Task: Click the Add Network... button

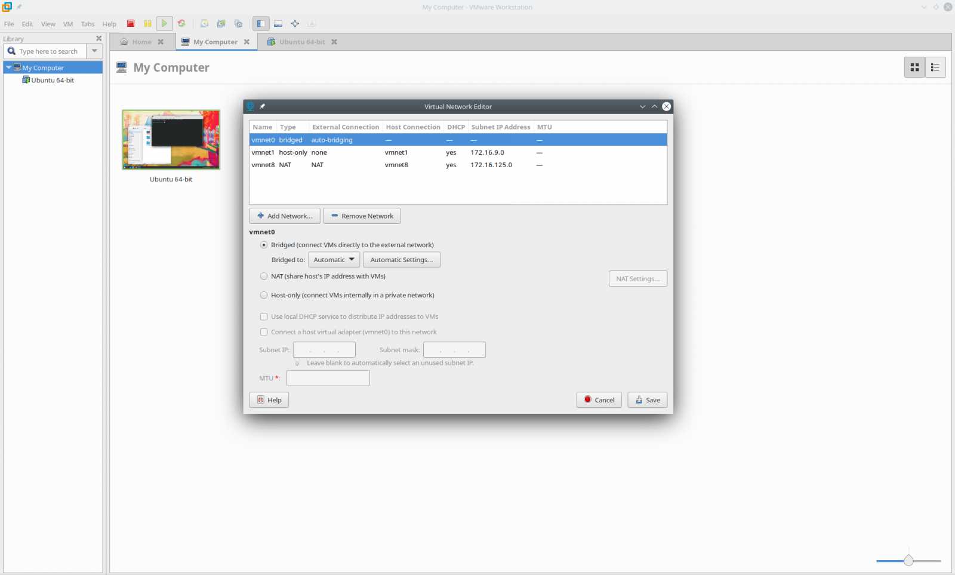Action: (x=285, y=216)
